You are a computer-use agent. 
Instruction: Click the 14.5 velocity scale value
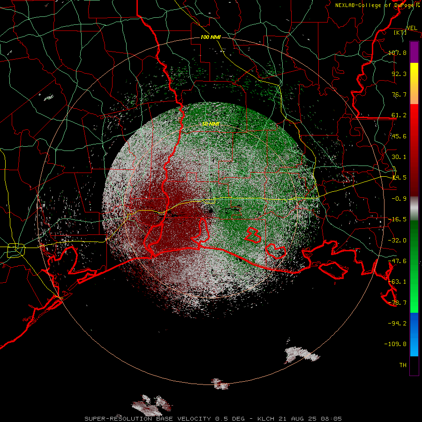click(399, 178)
